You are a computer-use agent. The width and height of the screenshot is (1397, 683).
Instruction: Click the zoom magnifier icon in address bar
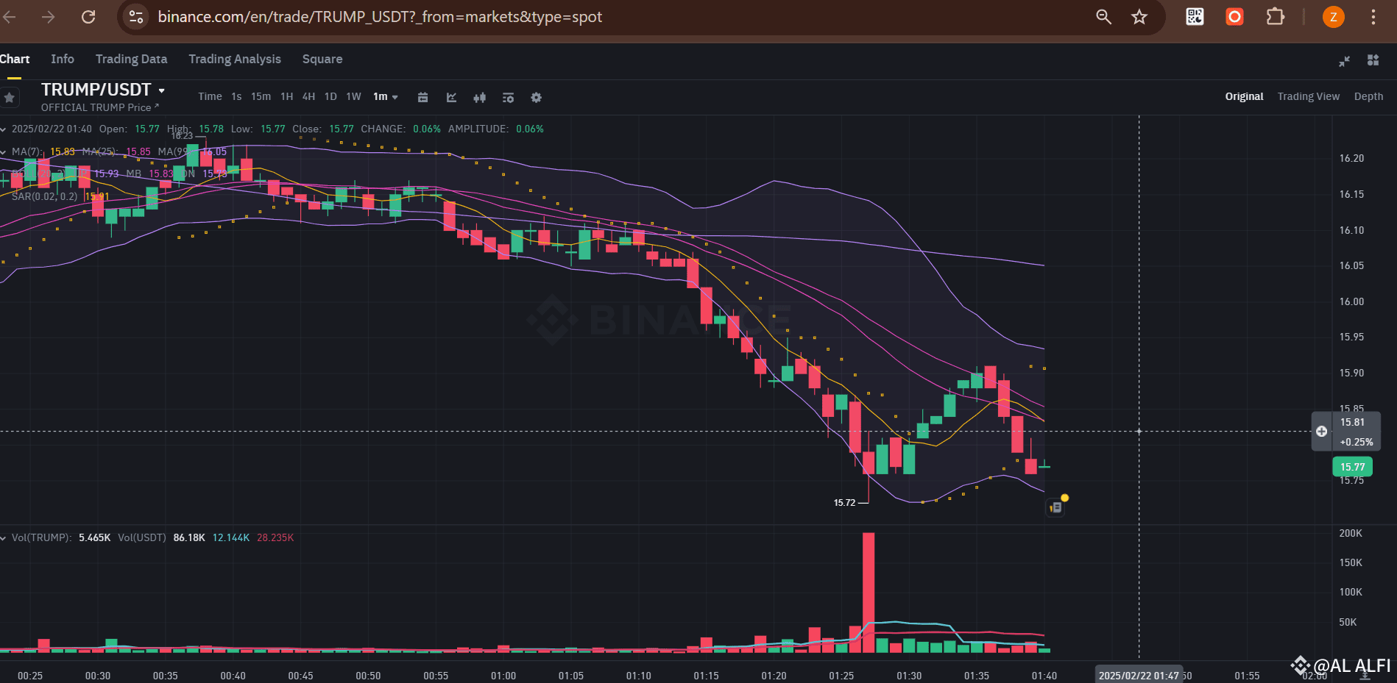coord(1103,17)
